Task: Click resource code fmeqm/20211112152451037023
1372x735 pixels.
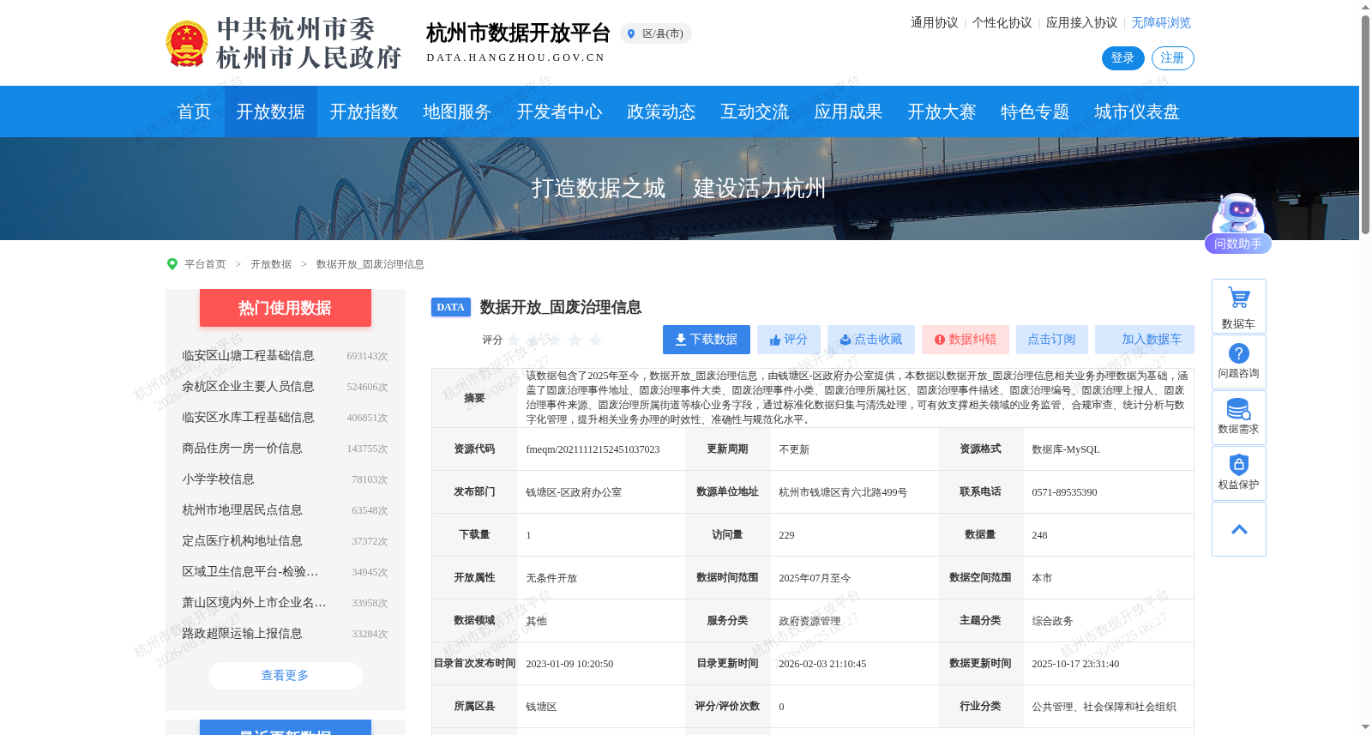Action: (x=593, y=449)
